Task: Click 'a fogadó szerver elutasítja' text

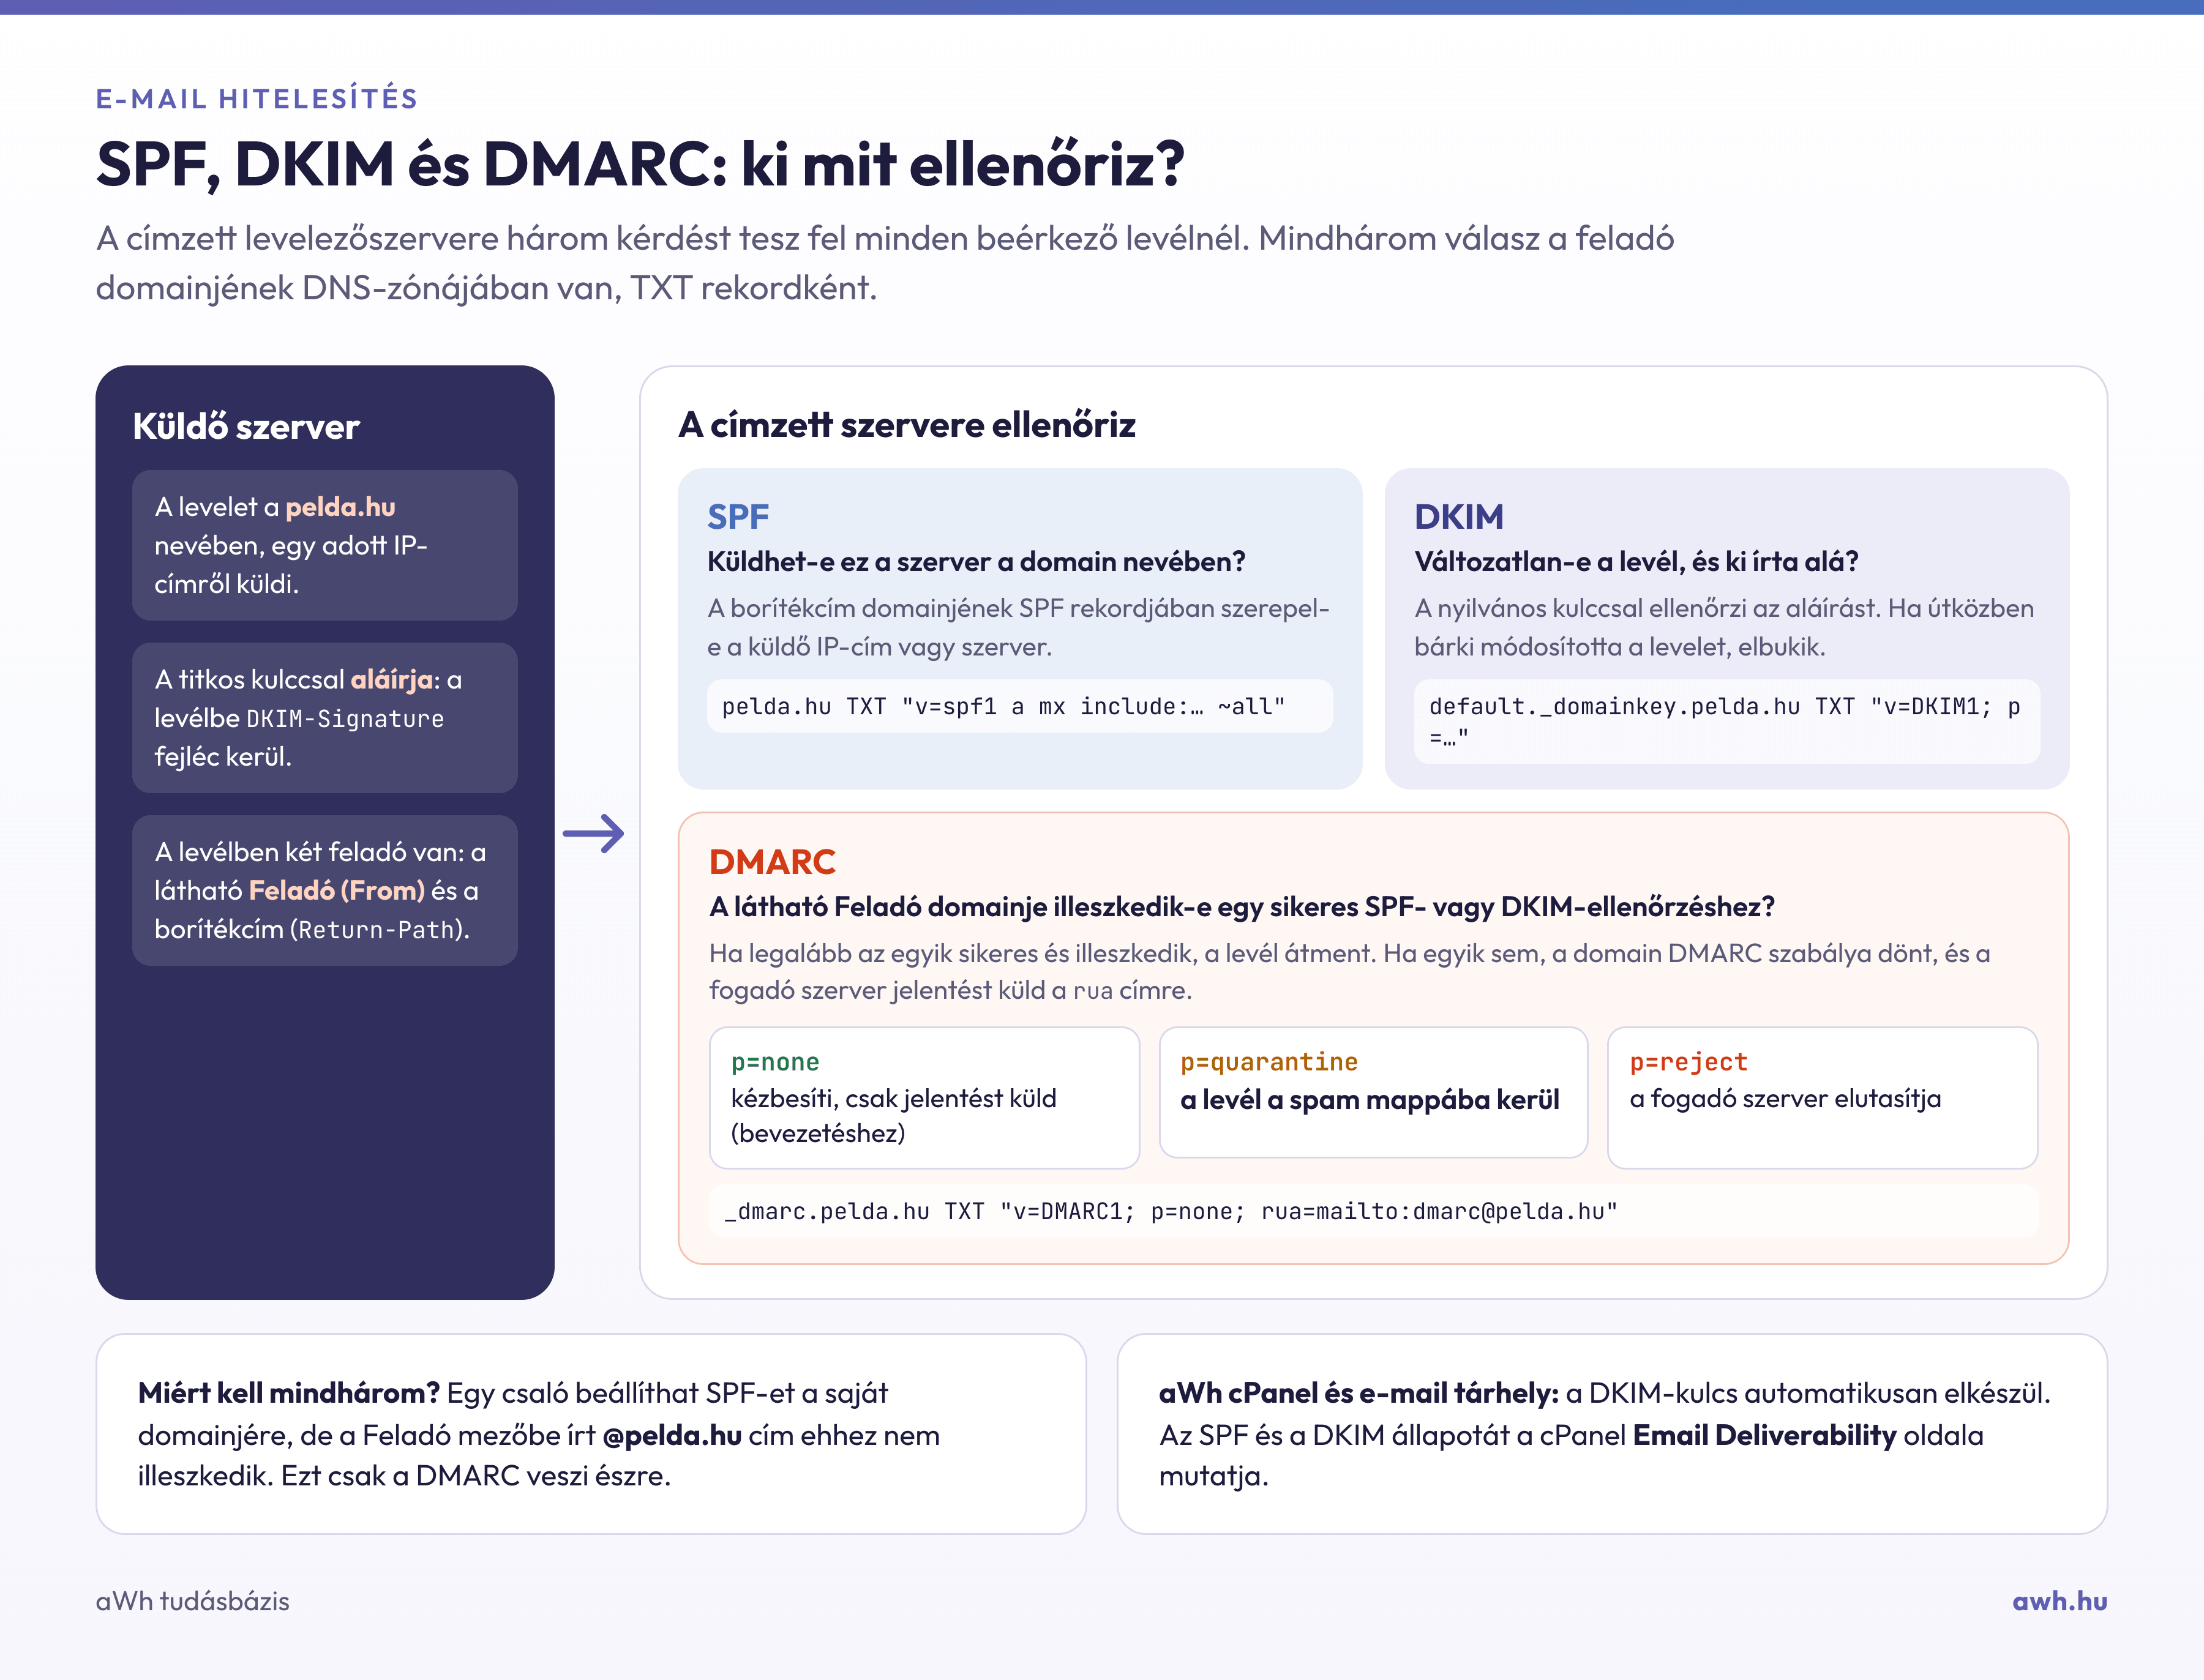Action: click(x=1785, y=1099)
